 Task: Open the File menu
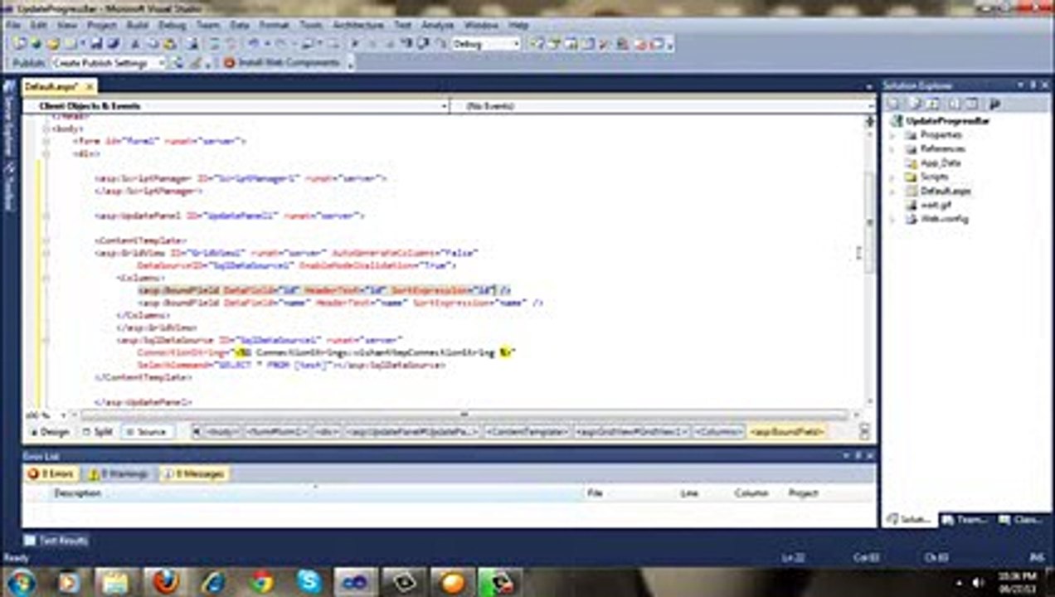click(12, 26)
